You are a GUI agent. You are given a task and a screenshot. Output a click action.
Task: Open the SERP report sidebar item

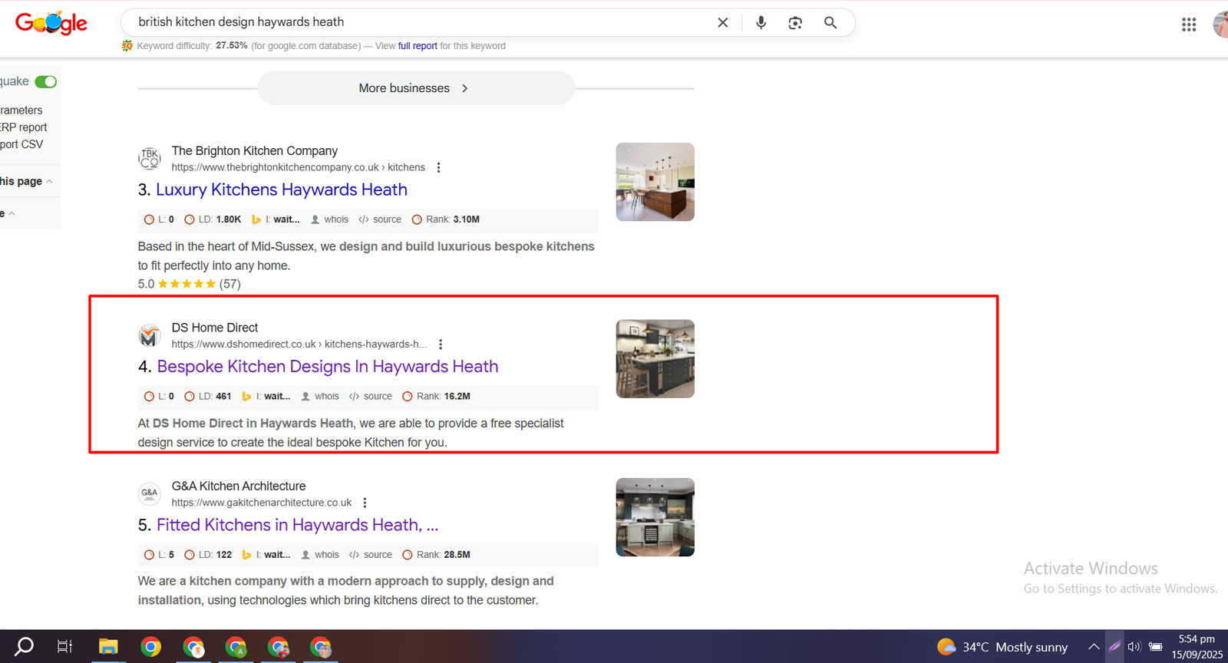[x=24, y=127]
